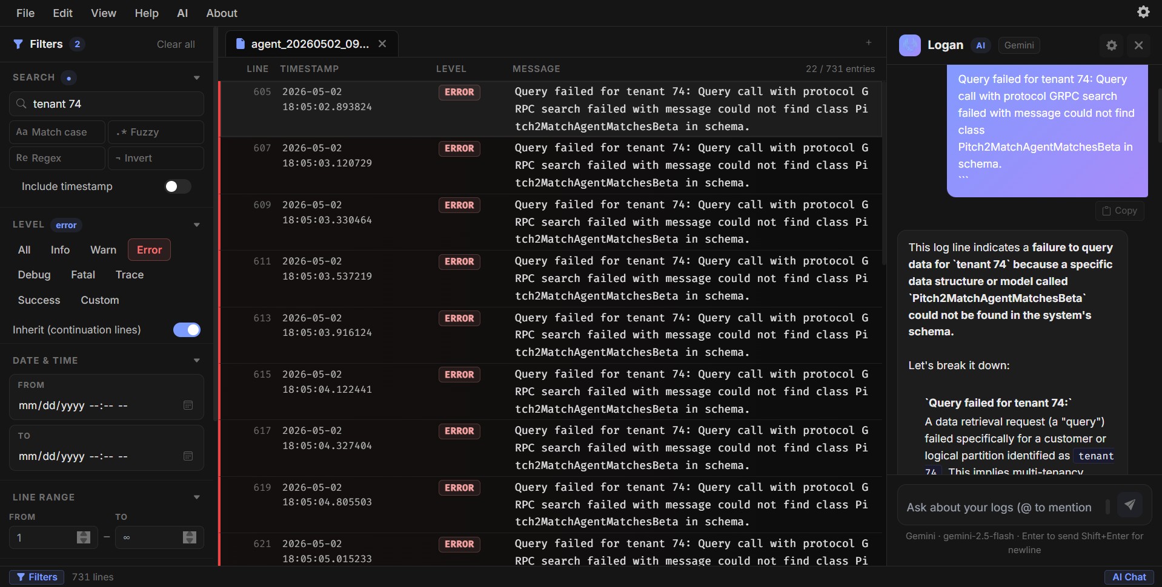Select the Debug level filter
Image resolution: width=1162 pixels, height=587 pixels.
pyautogui.click(x=34, y=275)
